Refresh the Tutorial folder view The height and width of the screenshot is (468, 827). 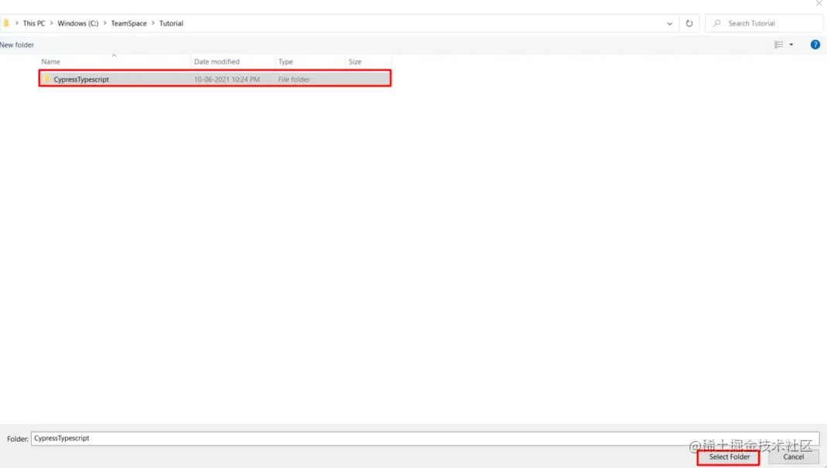689,23
